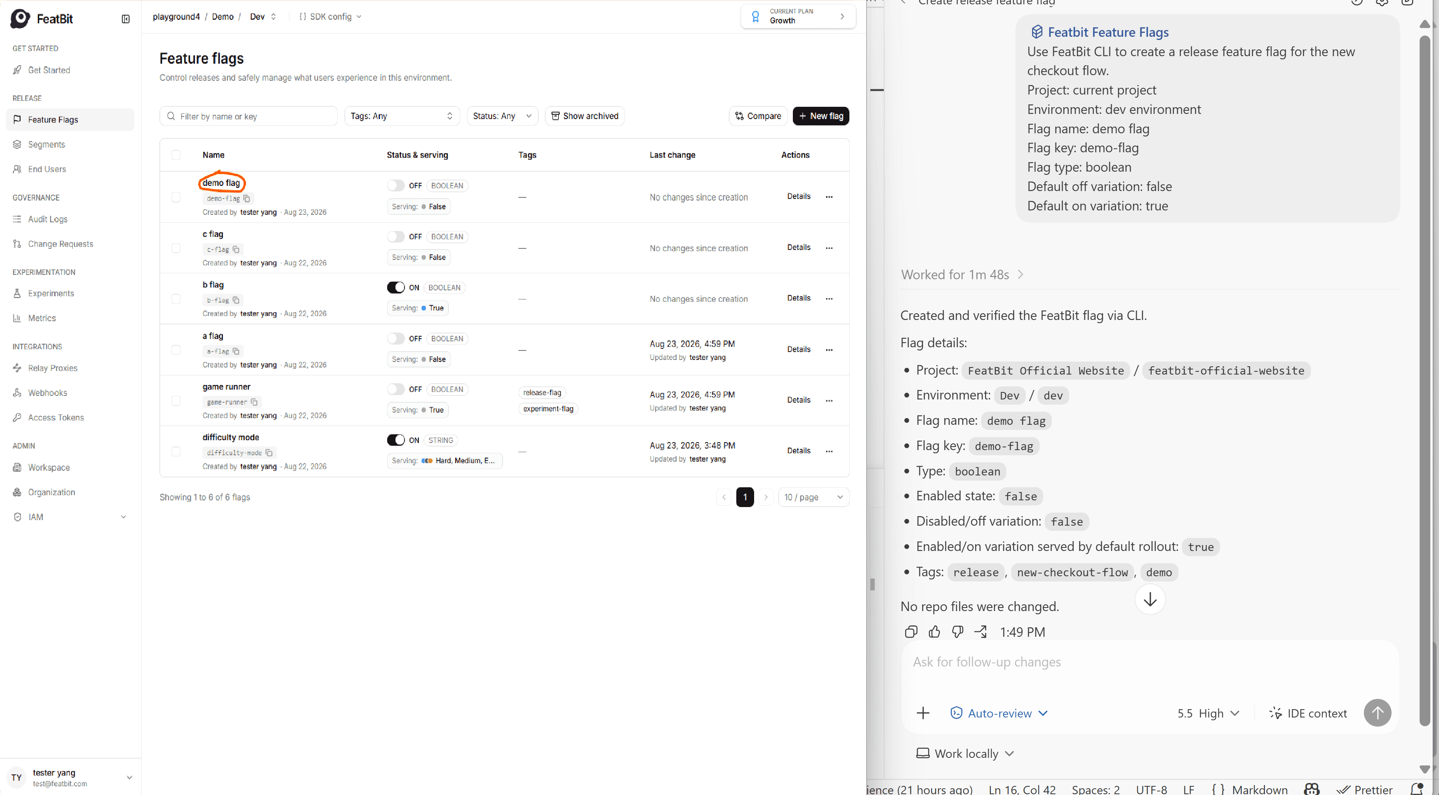
Task: Turn off the difficulty mode switch
Action: tap(395, 440)
